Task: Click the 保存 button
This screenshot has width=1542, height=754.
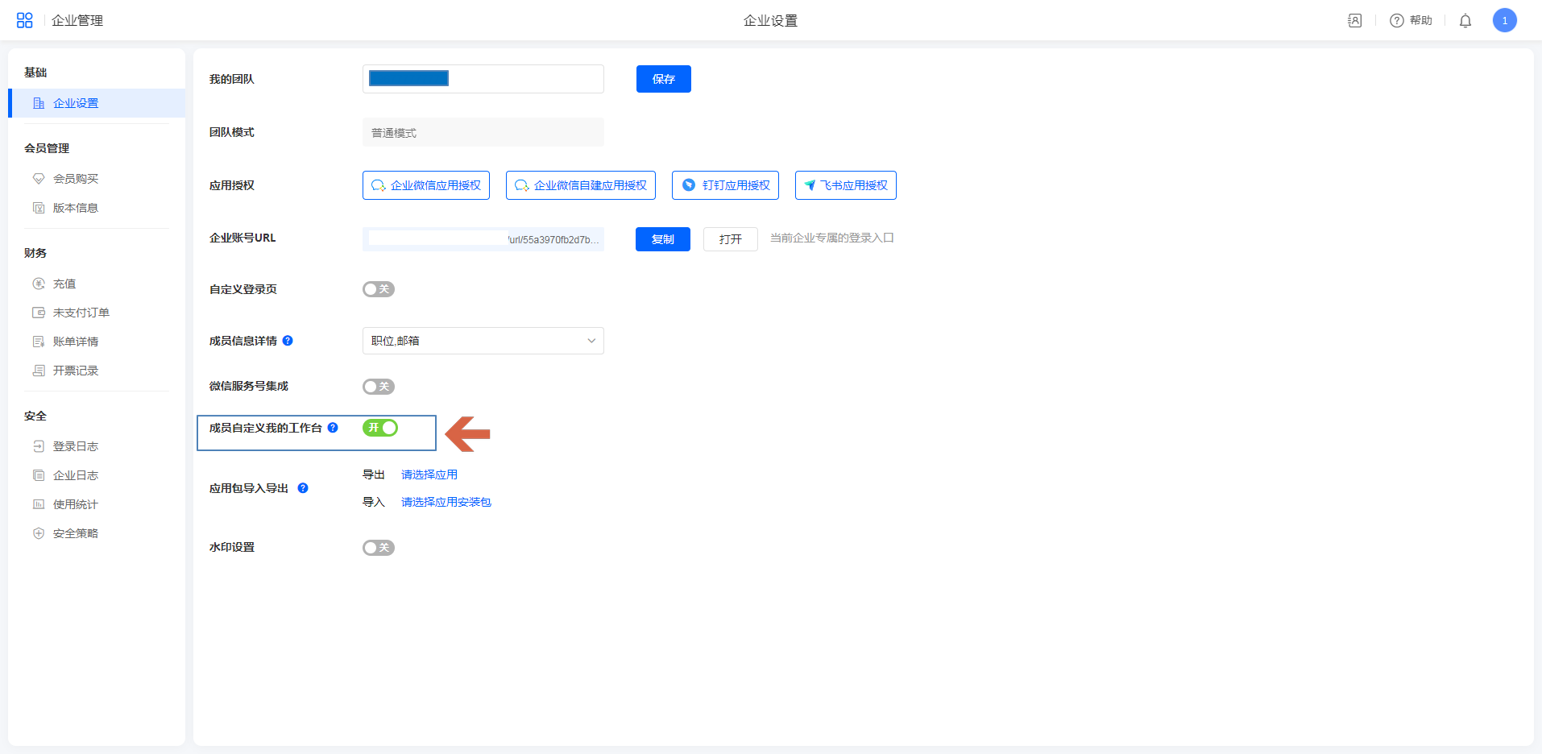Action: (x=663, y=79)
